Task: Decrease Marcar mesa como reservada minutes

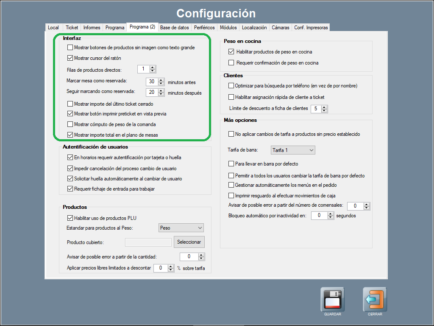Action: point(161,84)
